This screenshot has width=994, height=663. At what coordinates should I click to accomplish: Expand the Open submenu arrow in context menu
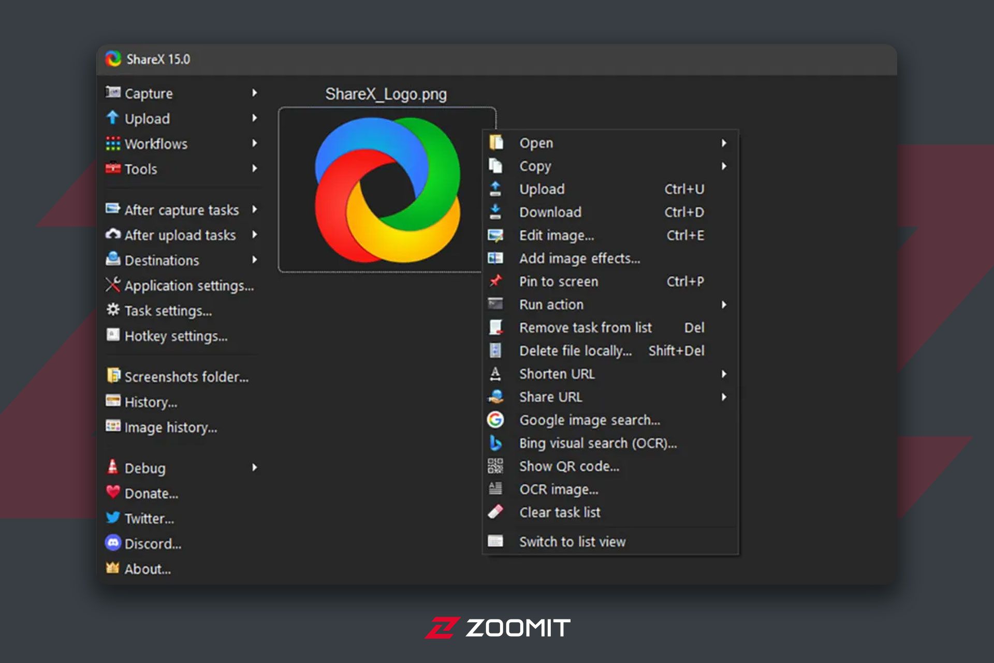pos(724,143)
